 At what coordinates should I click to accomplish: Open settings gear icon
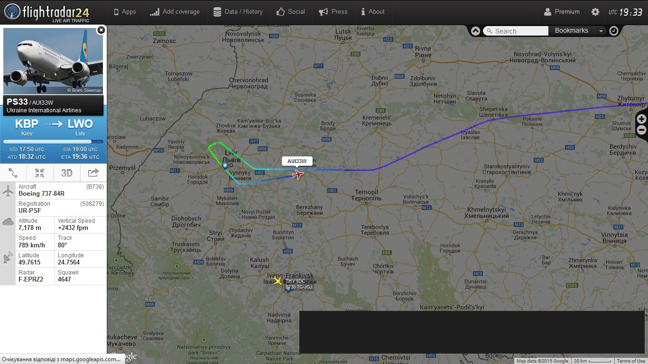[x=595, y=12]
